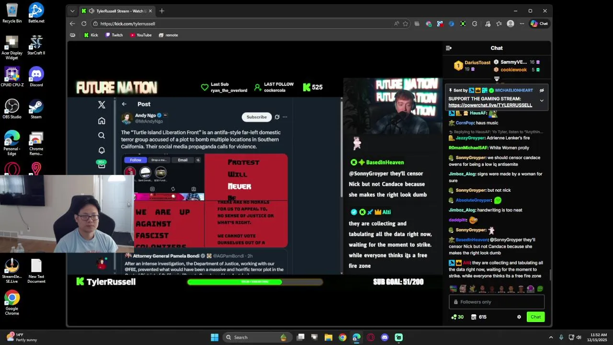Collapse the chat panel with arrow icon
613x345 pixels.
tap(449, 48)
